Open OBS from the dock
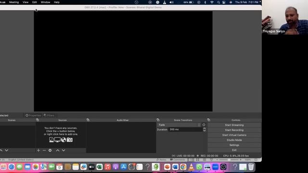Screen dimensions: 308x173 pyautogui.click(x=223, y=167)
